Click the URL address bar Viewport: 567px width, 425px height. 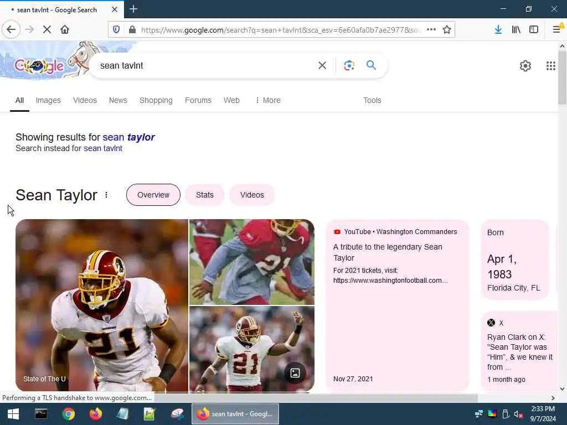281,30
